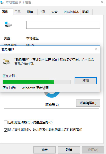This screenshot has width=106, height=154.
Task: Go to the 安全 tab
Action: click(55, 12)
